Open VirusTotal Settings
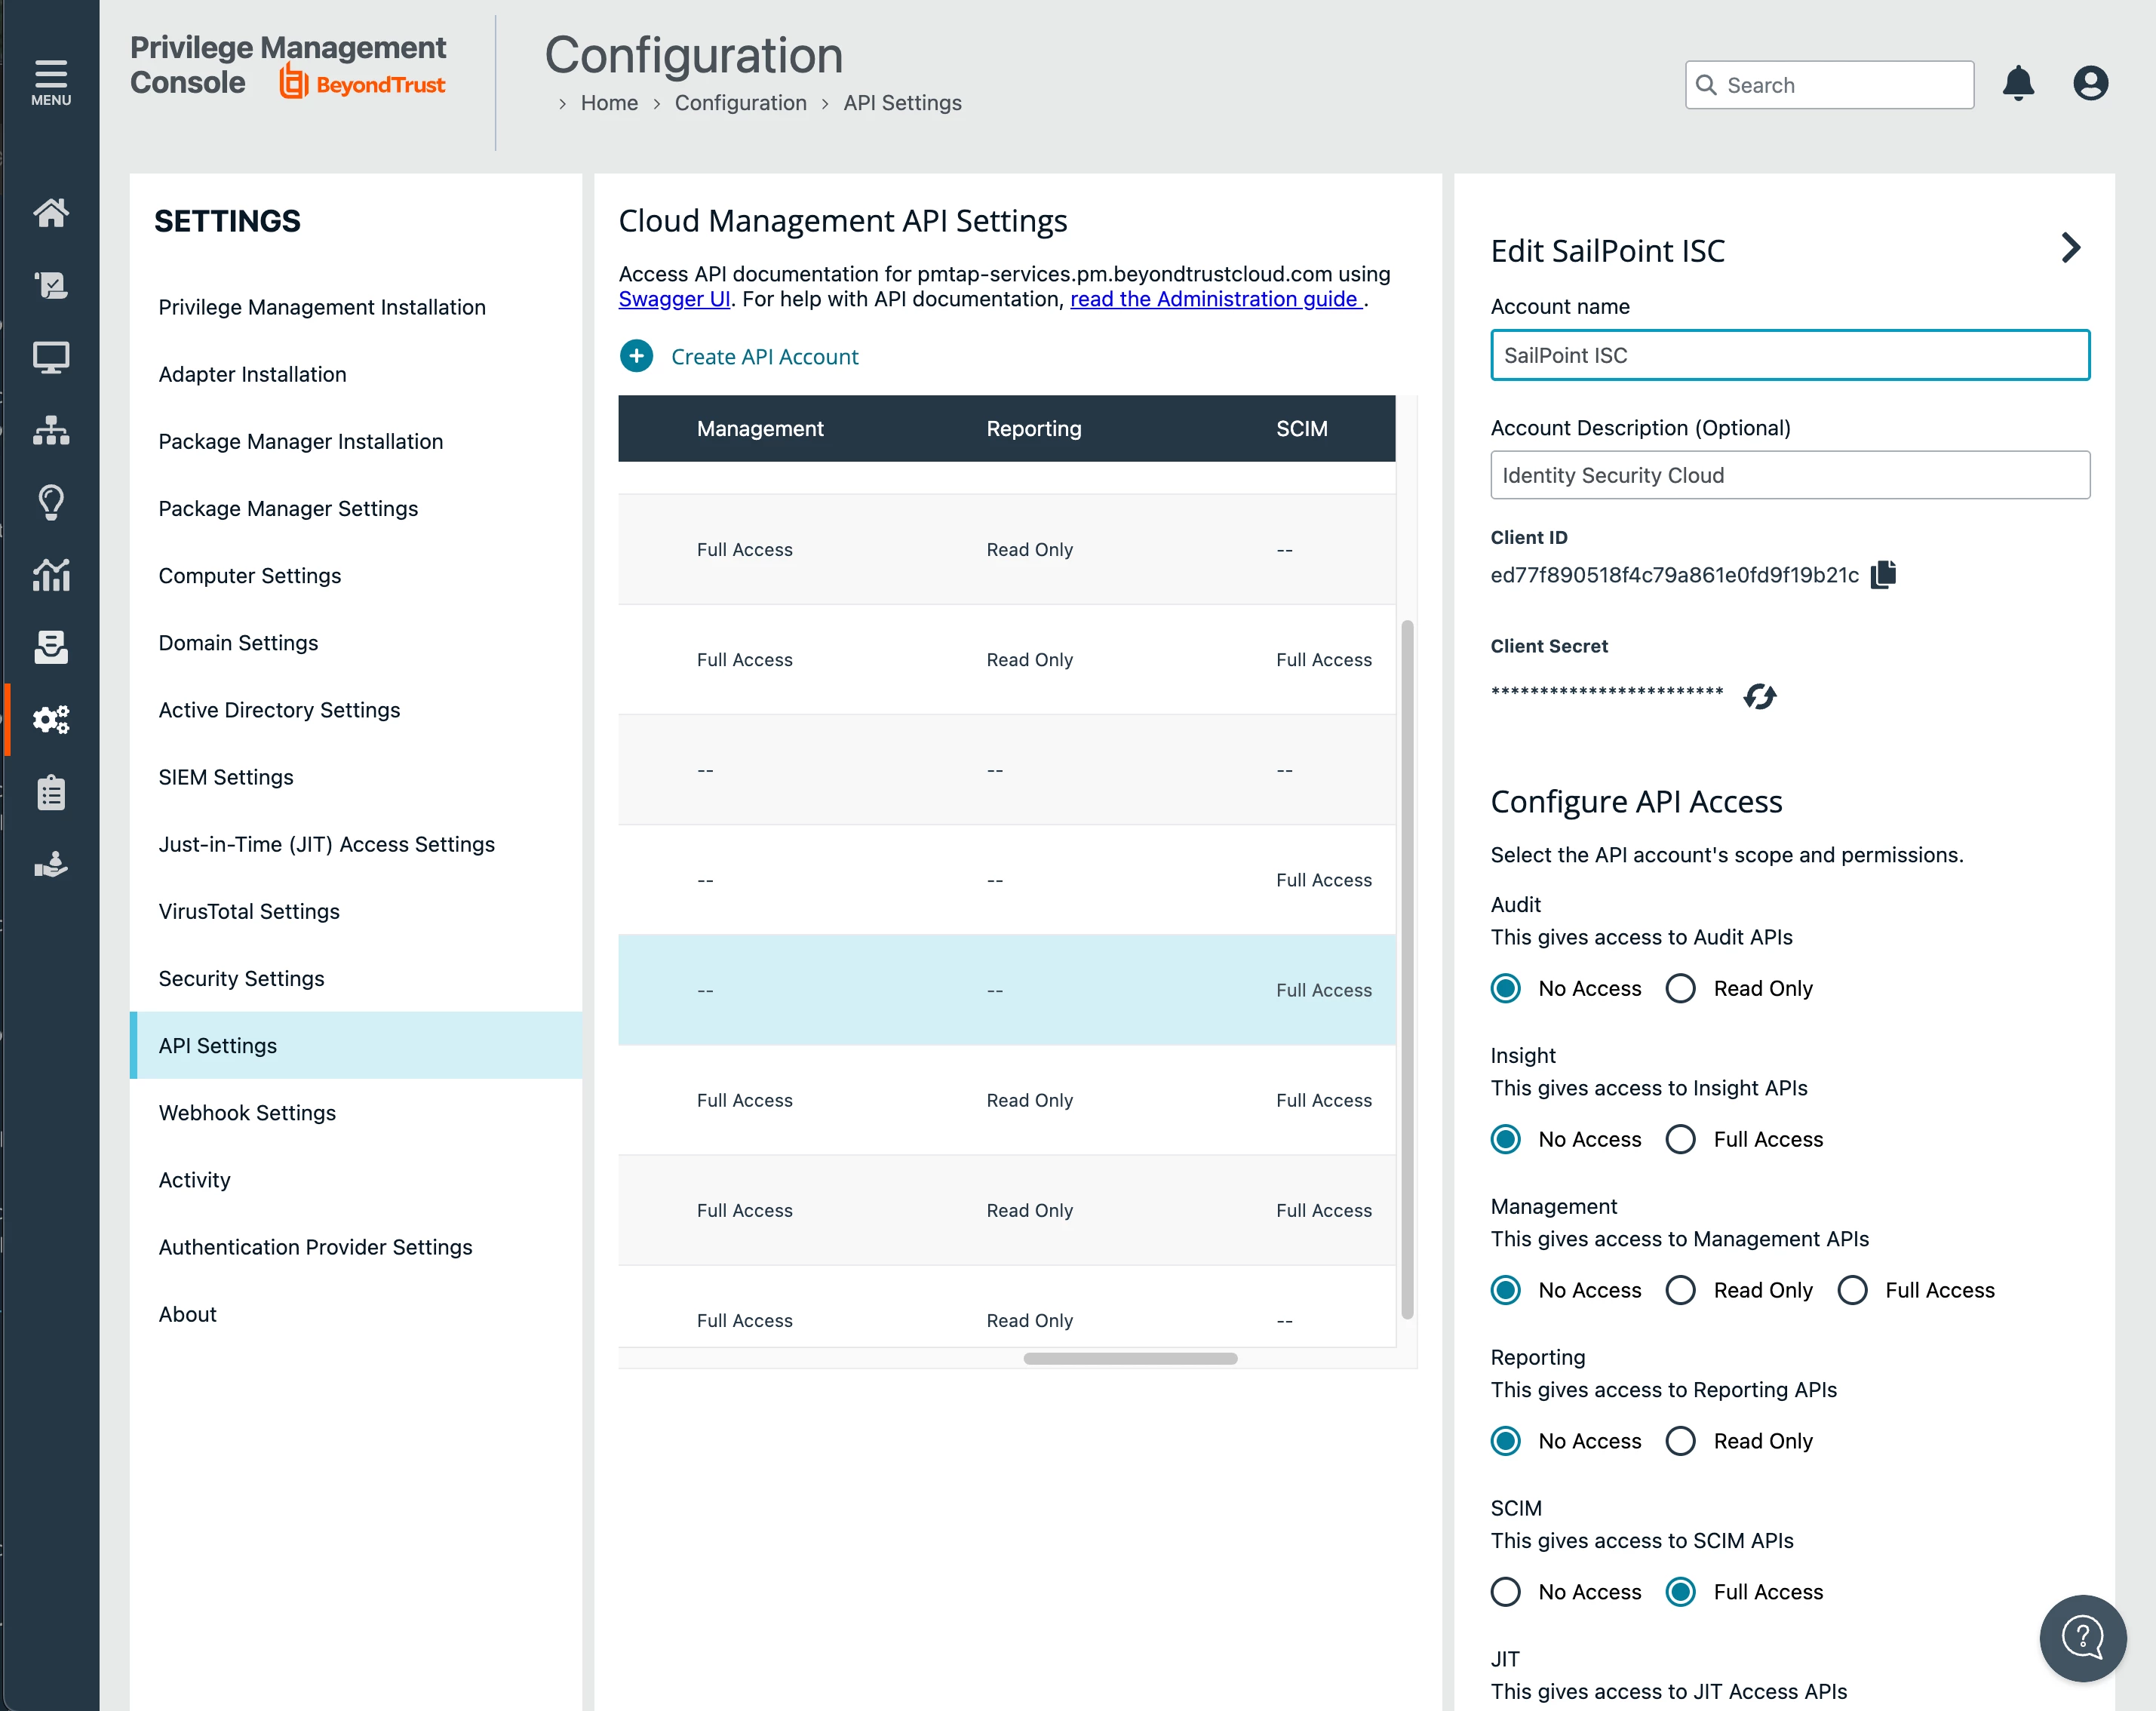The width and height of the screenshot is (2156, 1711). (x=249, y=911)
